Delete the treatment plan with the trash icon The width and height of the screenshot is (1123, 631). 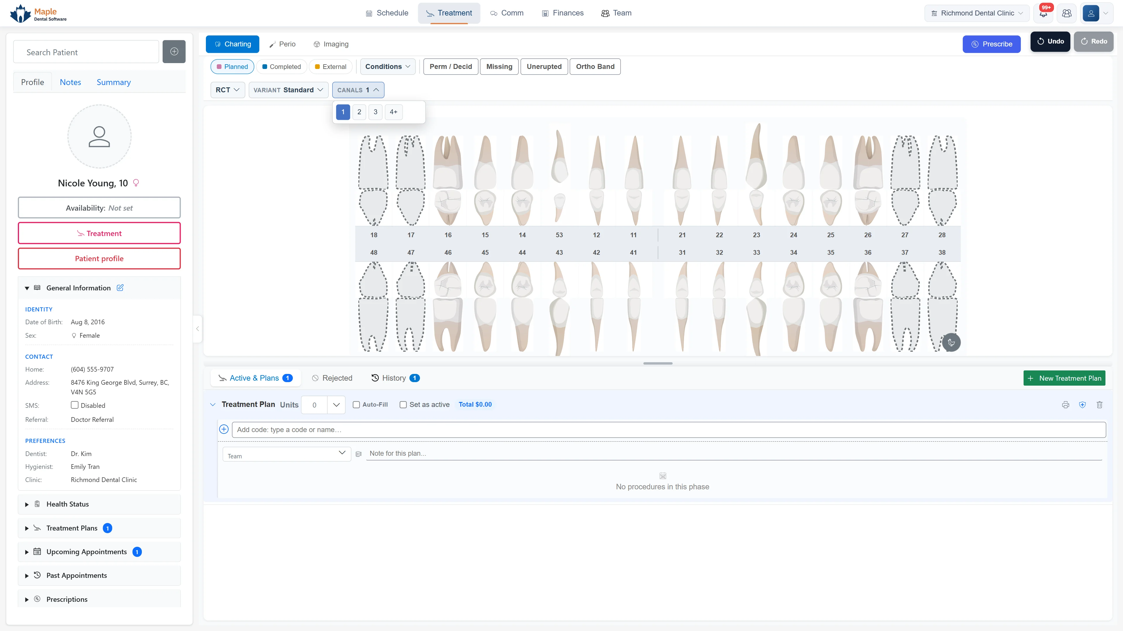click(1100, 405)
